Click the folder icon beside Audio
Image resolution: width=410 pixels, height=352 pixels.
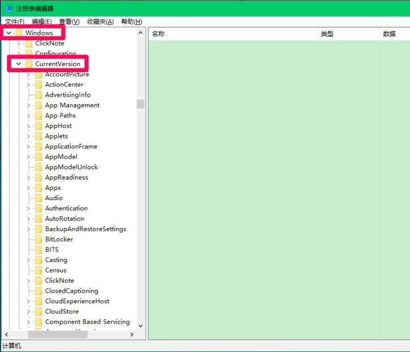pyautogui.click(x=38, y=198)
